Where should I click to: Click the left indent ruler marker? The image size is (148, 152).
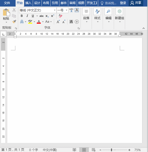(x=15, y=37)
